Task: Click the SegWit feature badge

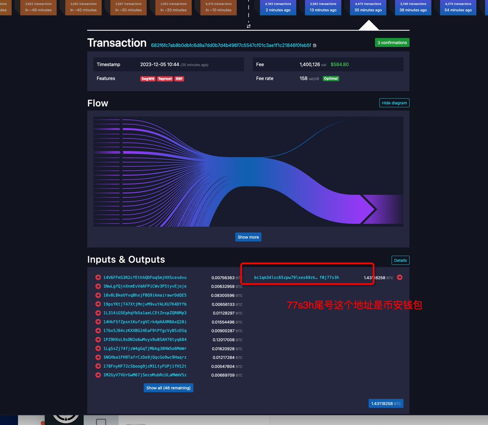Action: 148,79
